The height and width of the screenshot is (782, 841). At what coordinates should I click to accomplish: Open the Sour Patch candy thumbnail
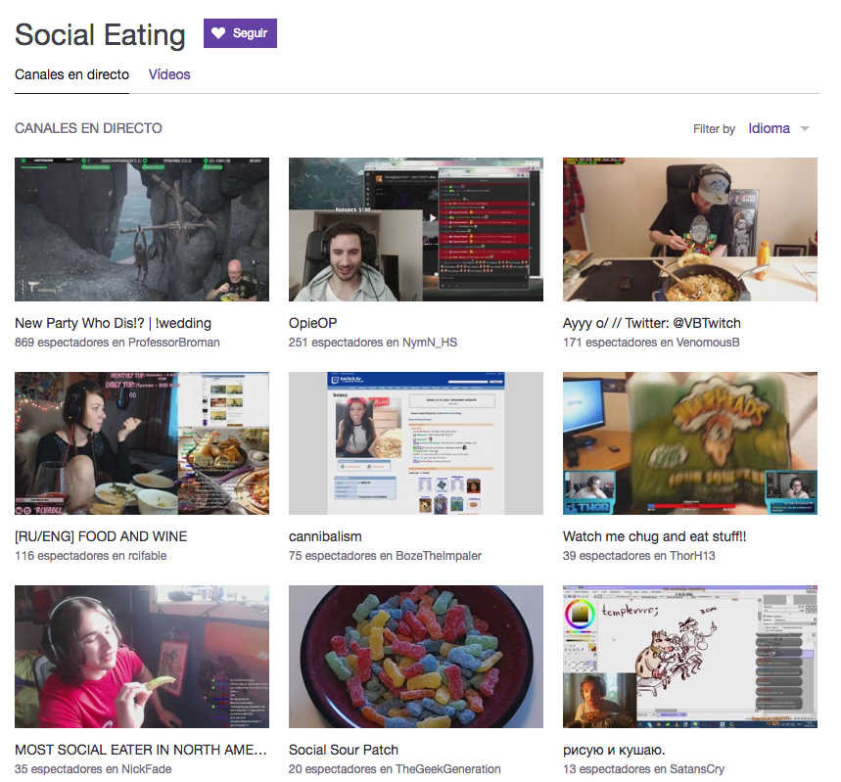[416, 657]
